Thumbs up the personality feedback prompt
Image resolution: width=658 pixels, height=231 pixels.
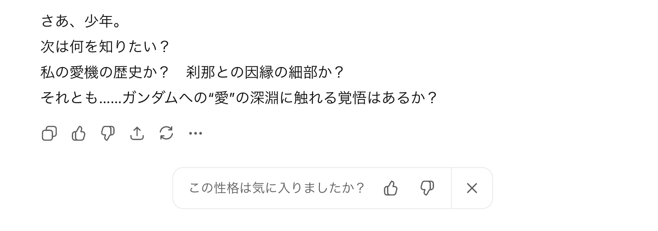[391, 188]
